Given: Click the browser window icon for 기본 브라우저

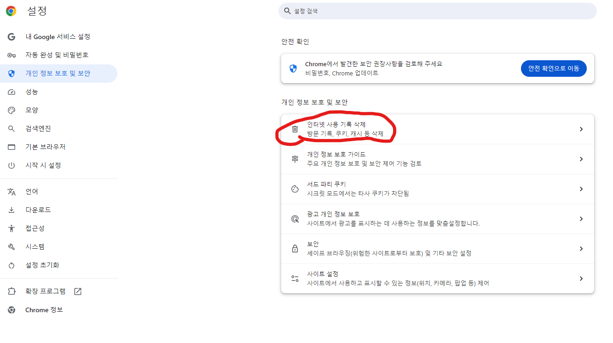Looking at the screenshot, I should pyautogui.click(x=12, y=147).
